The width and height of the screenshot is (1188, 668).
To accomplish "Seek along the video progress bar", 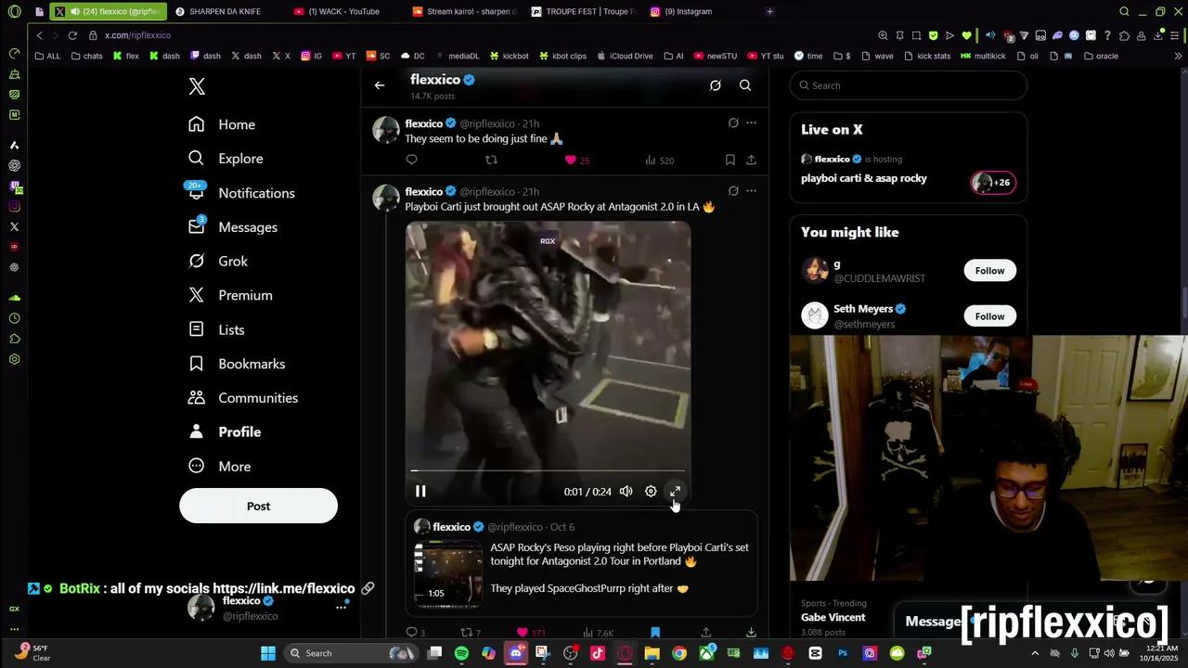I will tap(548, 470).
